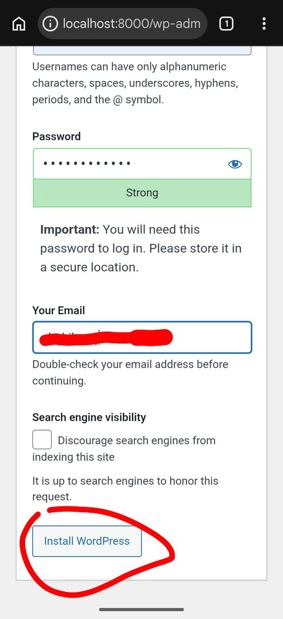Viewport: 283px width, 619px height.
Task: Tap the Android gesture navigation bar
Action: [x=141, y=609]
